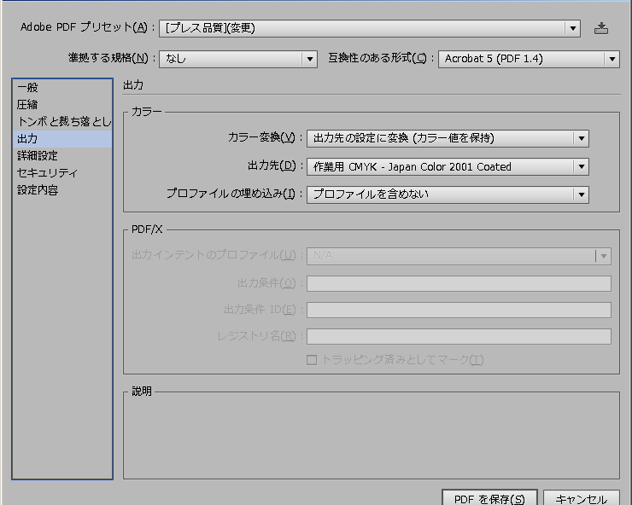Open セキュリティ settings panel
This screenshot has width=632, height=505.
click(47, 172)
